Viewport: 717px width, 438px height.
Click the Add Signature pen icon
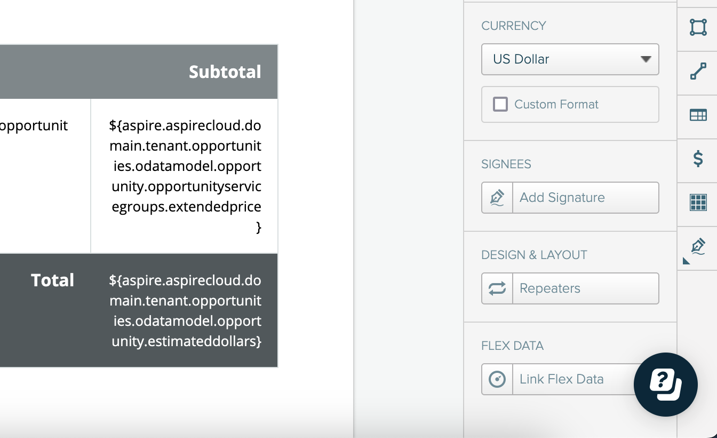(x=497, y=198)
